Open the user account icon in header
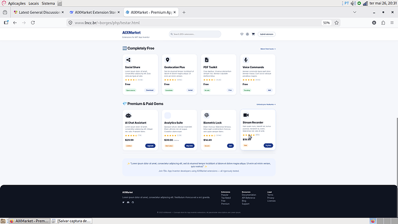 (x=247, y=34)
